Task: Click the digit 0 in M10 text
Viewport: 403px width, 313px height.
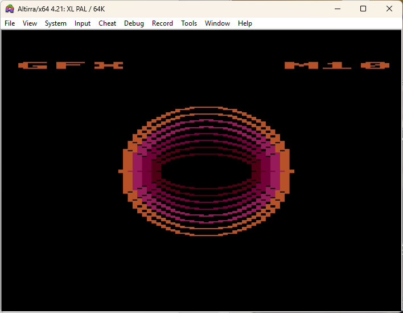Action: [x=375, y=66]
